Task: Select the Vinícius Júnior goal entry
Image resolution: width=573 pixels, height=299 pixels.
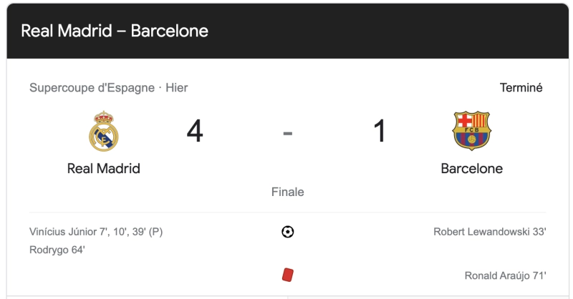Action: (x=96, y=232)
